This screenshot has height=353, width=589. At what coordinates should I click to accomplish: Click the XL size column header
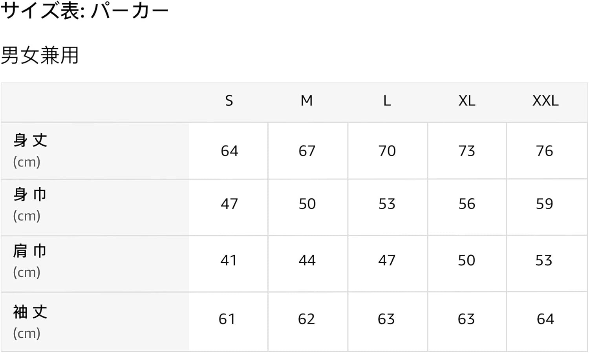(466, 101)
